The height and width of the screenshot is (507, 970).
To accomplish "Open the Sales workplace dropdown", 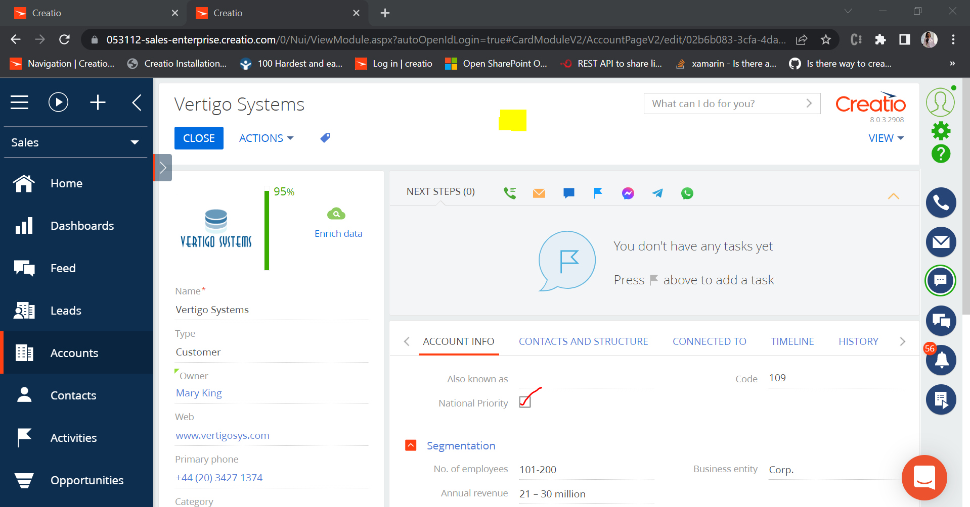I will point(75,142).
